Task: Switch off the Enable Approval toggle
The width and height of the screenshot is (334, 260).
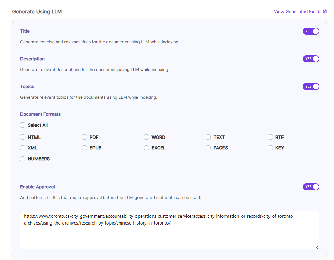Action: pyautogui.click(x=311, y=187)
